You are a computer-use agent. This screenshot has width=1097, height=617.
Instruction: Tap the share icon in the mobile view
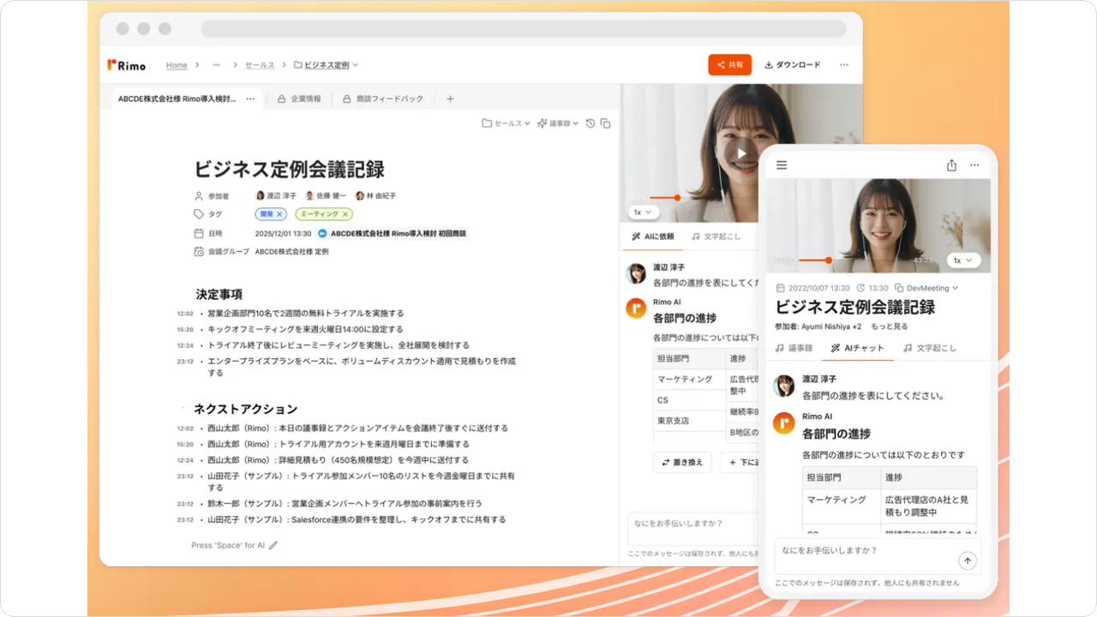click(951, 165)
